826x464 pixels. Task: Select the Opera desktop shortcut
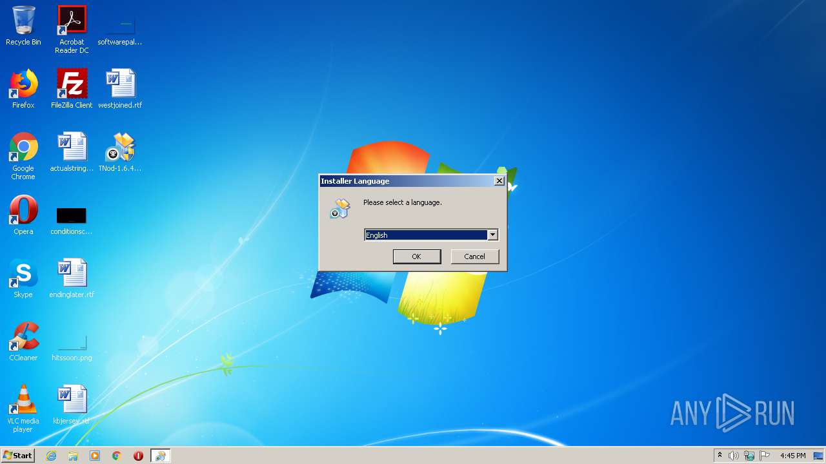coord(23,215)
